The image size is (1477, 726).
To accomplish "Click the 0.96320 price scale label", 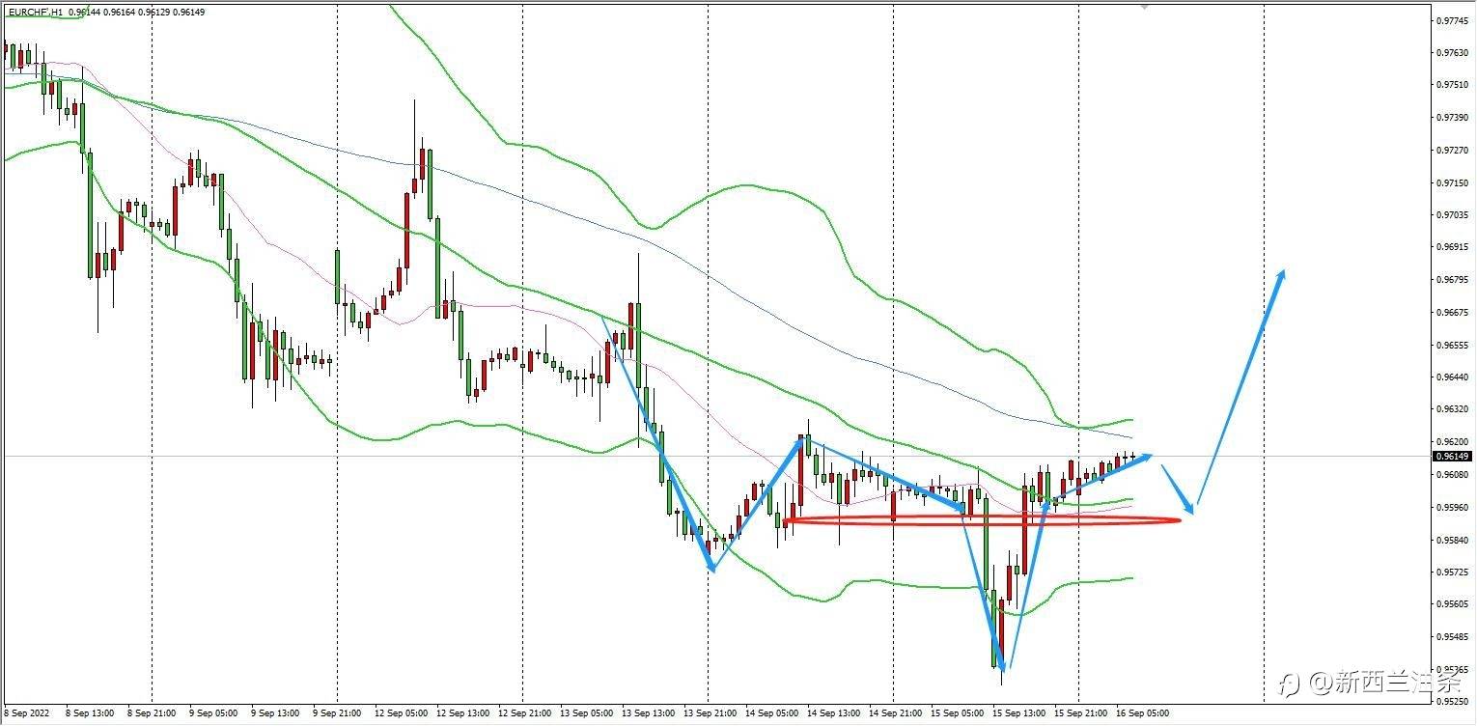I will point(1452,409).
